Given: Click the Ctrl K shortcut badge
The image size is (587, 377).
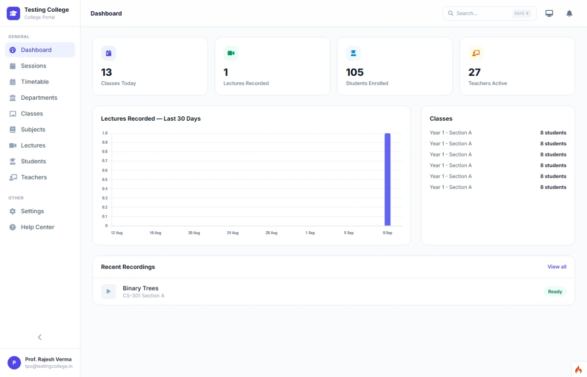Looking at the screenshot, I should [522, 14].
